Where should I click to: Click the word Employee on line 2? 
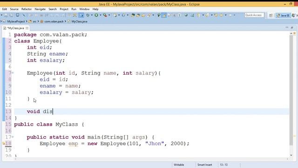[46, 41]
